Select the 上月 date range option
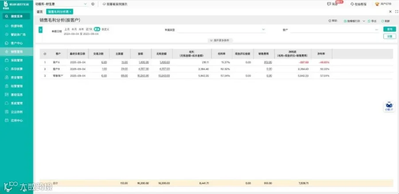399x194 pixels. pos(67,30)
